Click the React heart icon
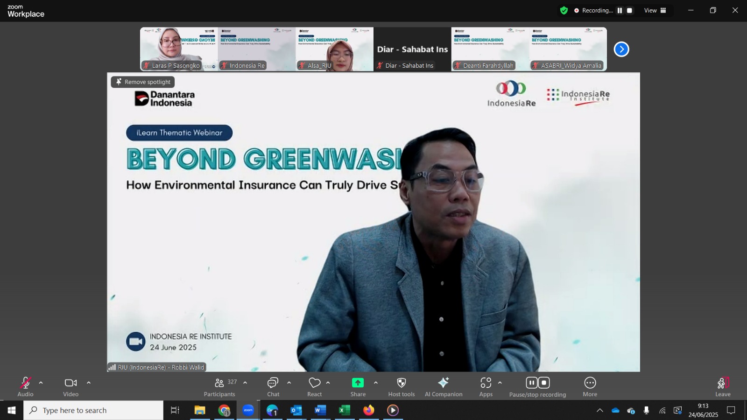Screen dimensions: 747x420 coord(315,383)
